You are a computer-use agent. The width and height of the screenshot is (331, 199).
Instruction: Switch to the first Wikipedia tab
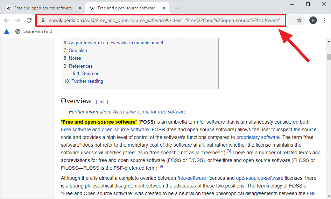(x=42, y=8)
